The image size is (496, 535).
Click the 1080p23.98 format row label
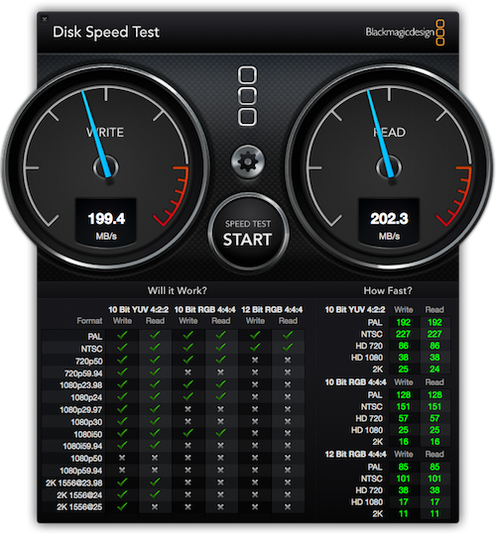81,385
